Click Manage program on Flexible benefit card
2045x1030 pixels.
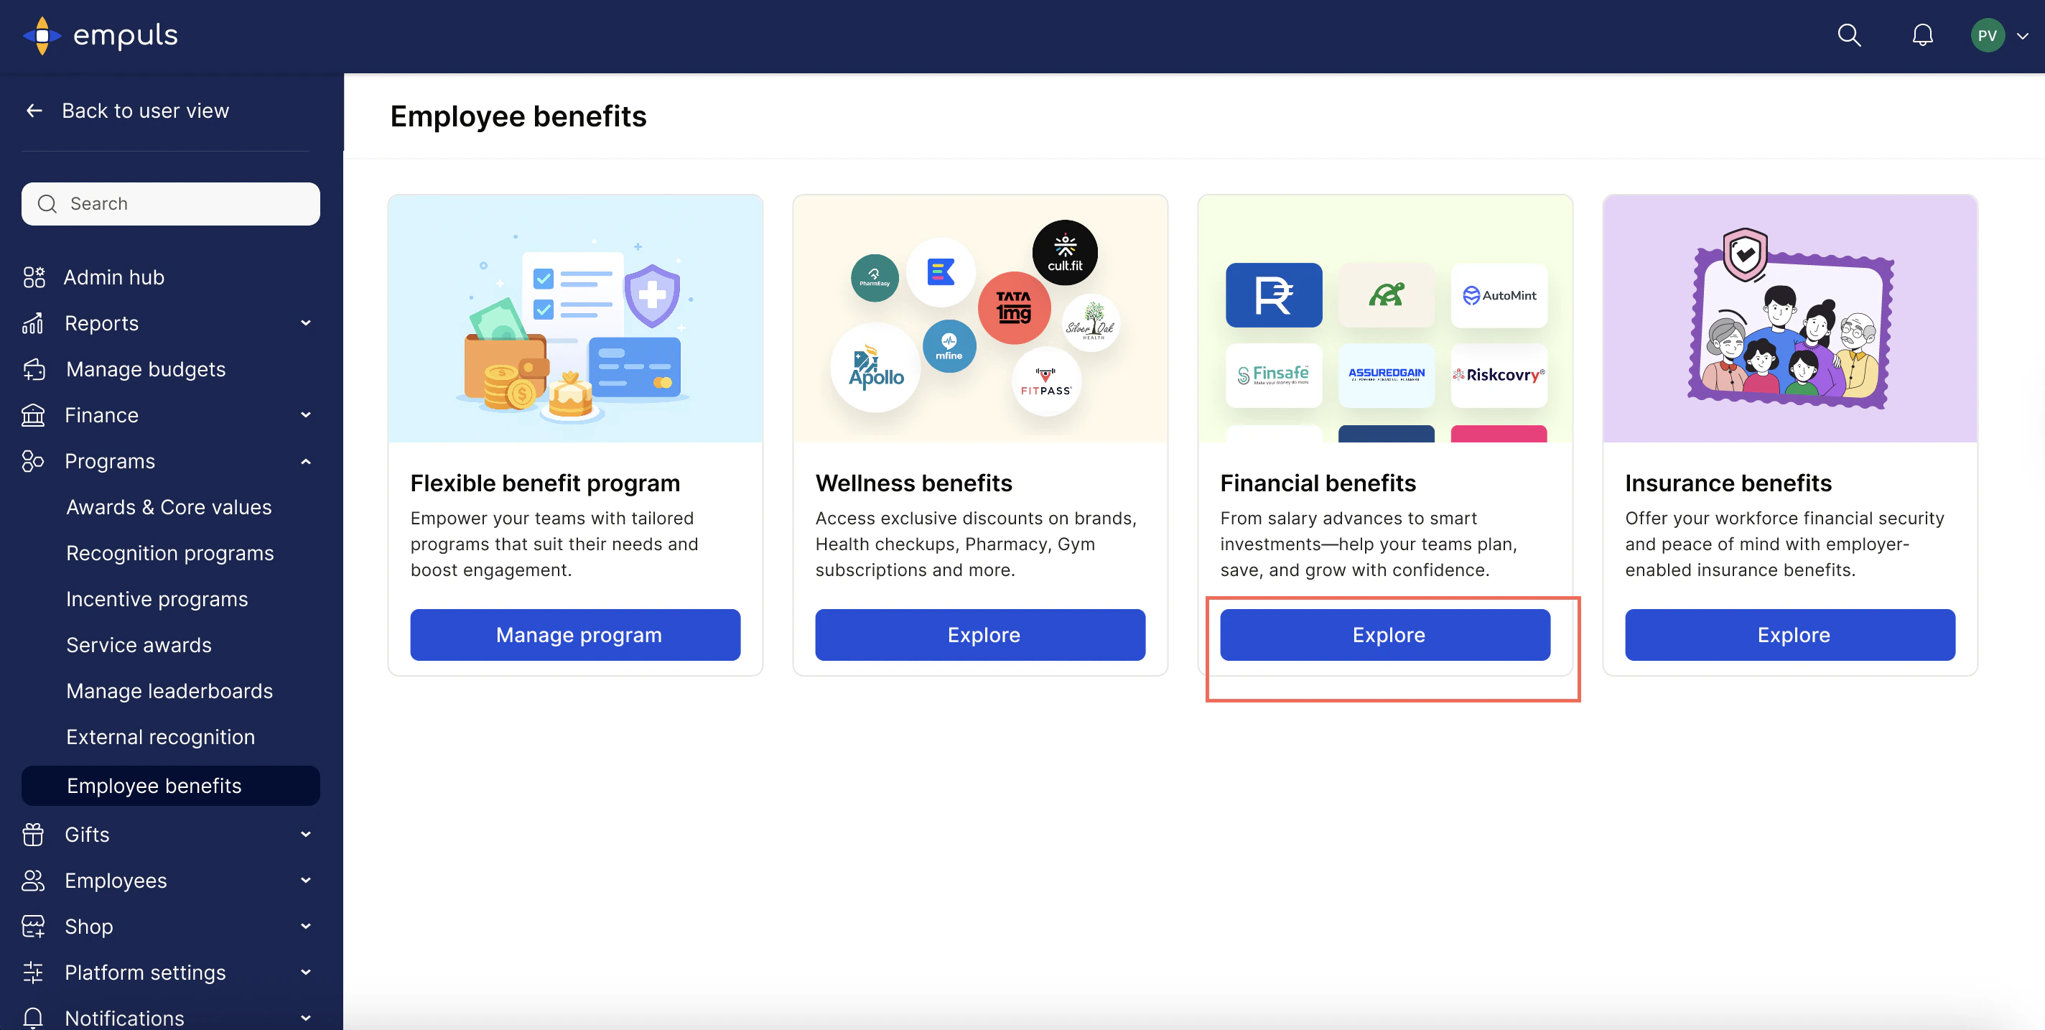click(576, 636)
